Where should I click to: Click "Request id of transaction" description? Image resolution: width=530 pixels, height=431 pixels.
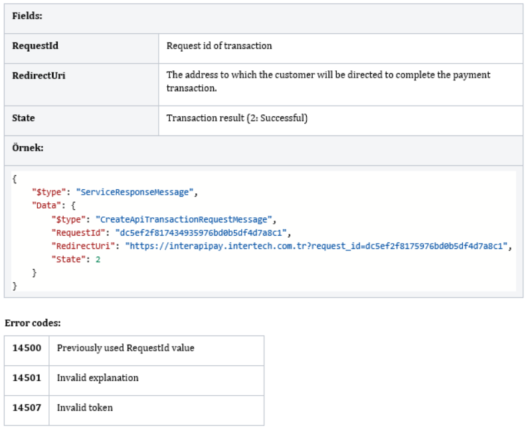(x=219, y=46)
